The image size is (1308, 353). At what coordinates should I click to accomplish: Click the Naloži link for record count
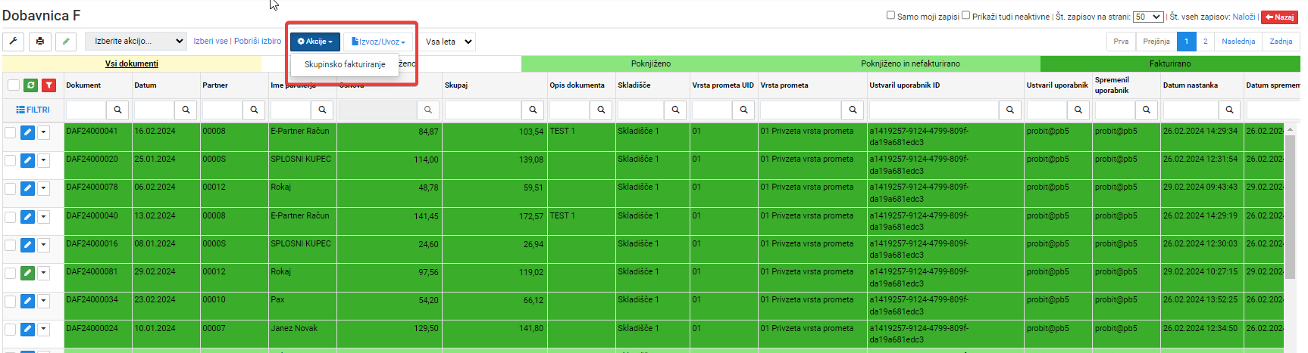click(1244, 17)
